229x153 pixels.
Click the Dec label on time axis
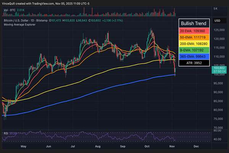(x=197, y=146)
